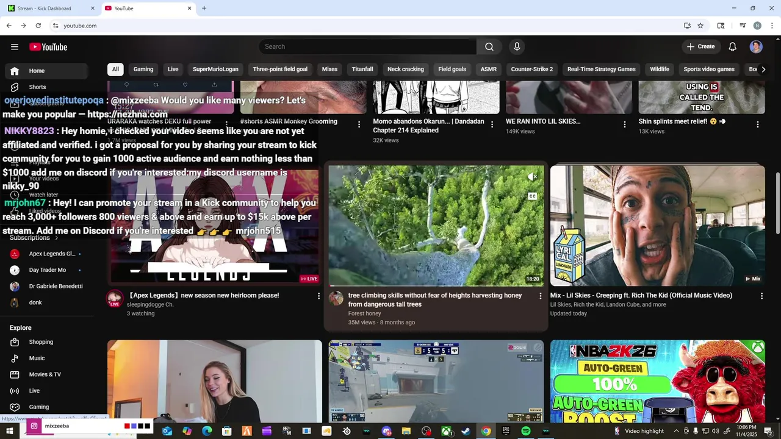
Task: Open the Forest honey channel avatar
Action: tap(336, 298)
